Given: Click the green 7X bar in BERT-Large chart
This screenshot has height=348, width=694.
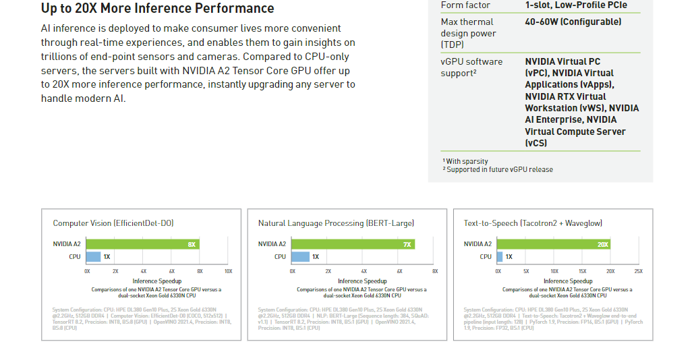Looking at the screenshot, I should 353,244.
